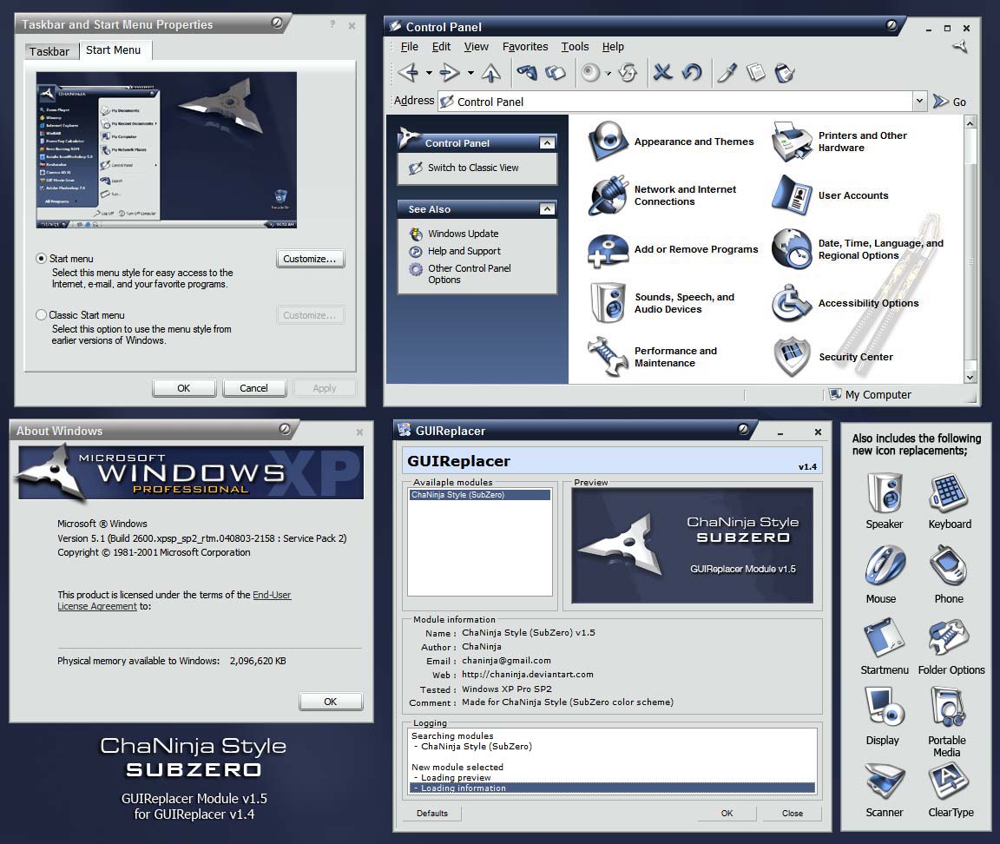The width and height of the screenshot is (1000, 844).
Task: Click Cancel in Taskbar Properties dialog
Action: (x=253, y=388)
